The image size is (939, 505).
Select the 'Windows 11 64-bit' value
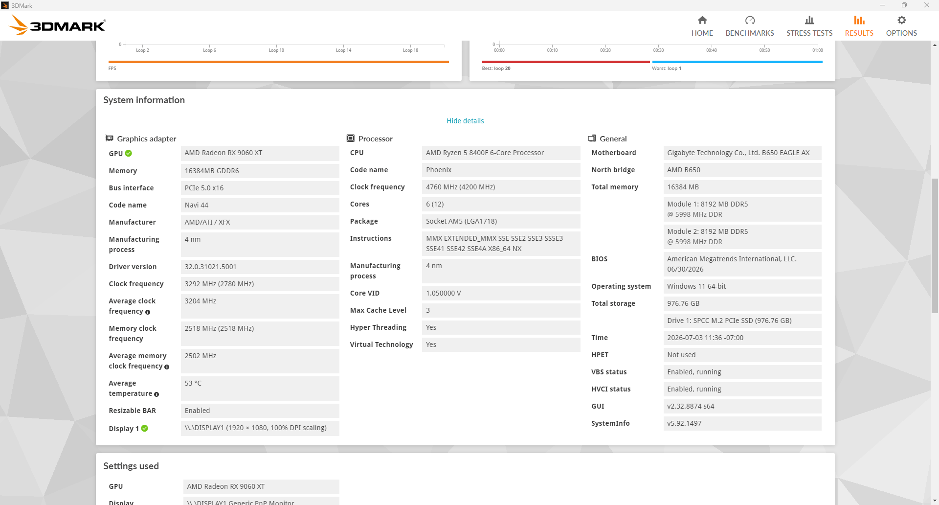point(742,286)
